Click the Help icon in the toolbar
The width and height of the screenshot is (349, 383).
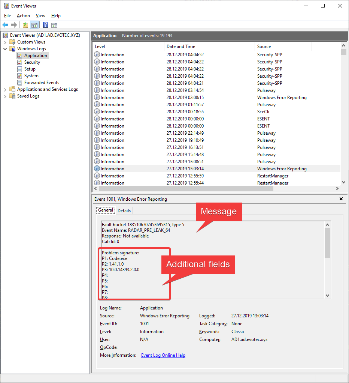click(x=45, y=25)
